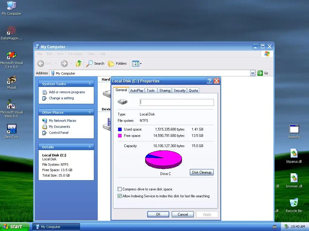Open the Favorites menu
Screen dimensions: 309x231
pos(75,54)
